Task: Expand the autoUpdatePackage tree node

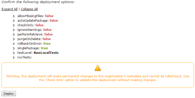Action: coord(14,21)
